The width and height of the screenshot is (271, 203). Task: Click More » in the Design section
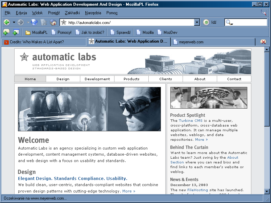click(x=129, y=191)
